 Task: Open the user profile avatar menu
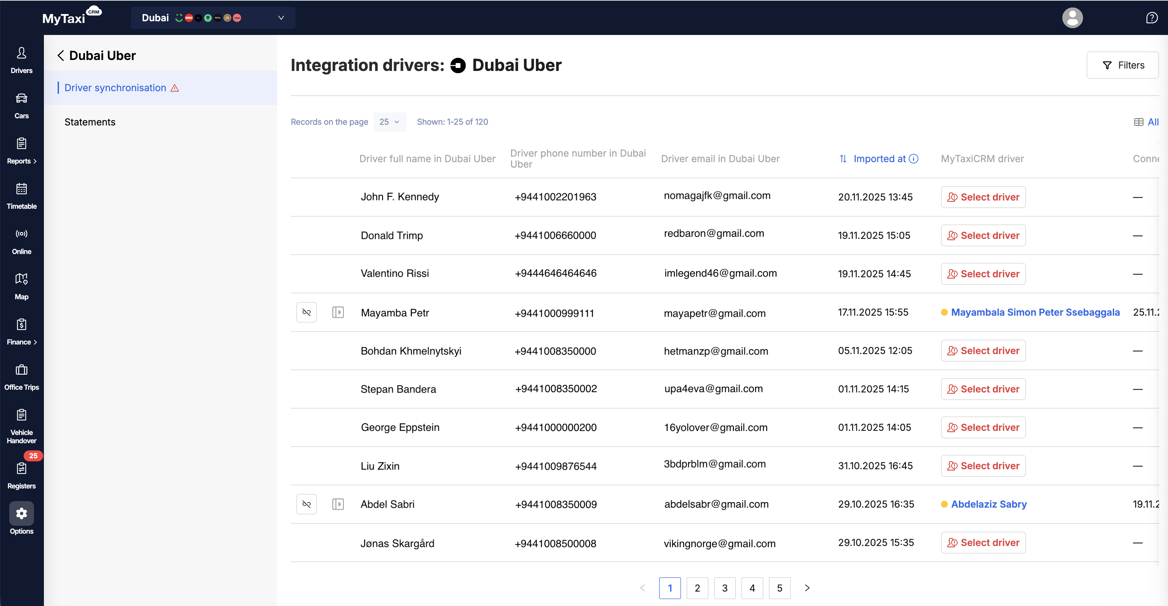1072,18
